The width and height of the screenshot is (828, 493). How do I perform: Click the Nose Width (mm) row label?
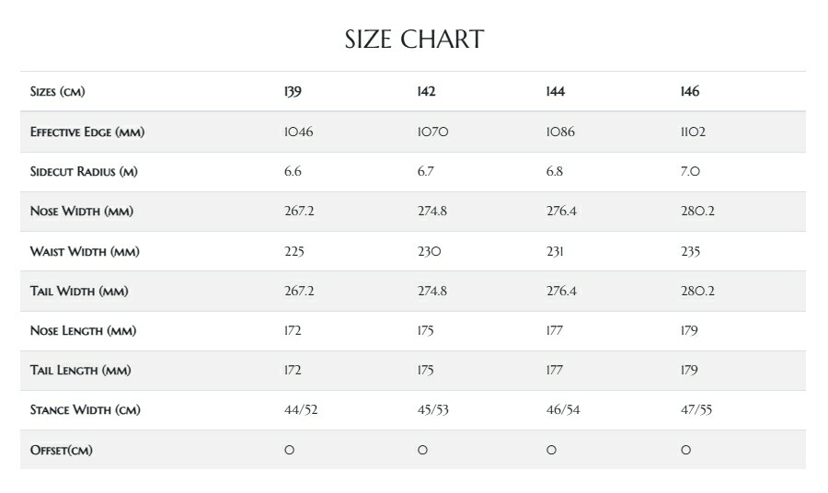82,212
